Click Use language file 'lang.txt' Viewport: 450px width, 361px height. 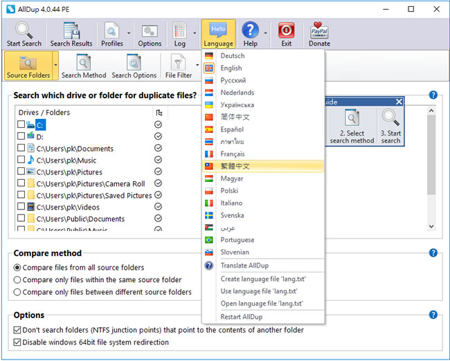pos(263,291)
